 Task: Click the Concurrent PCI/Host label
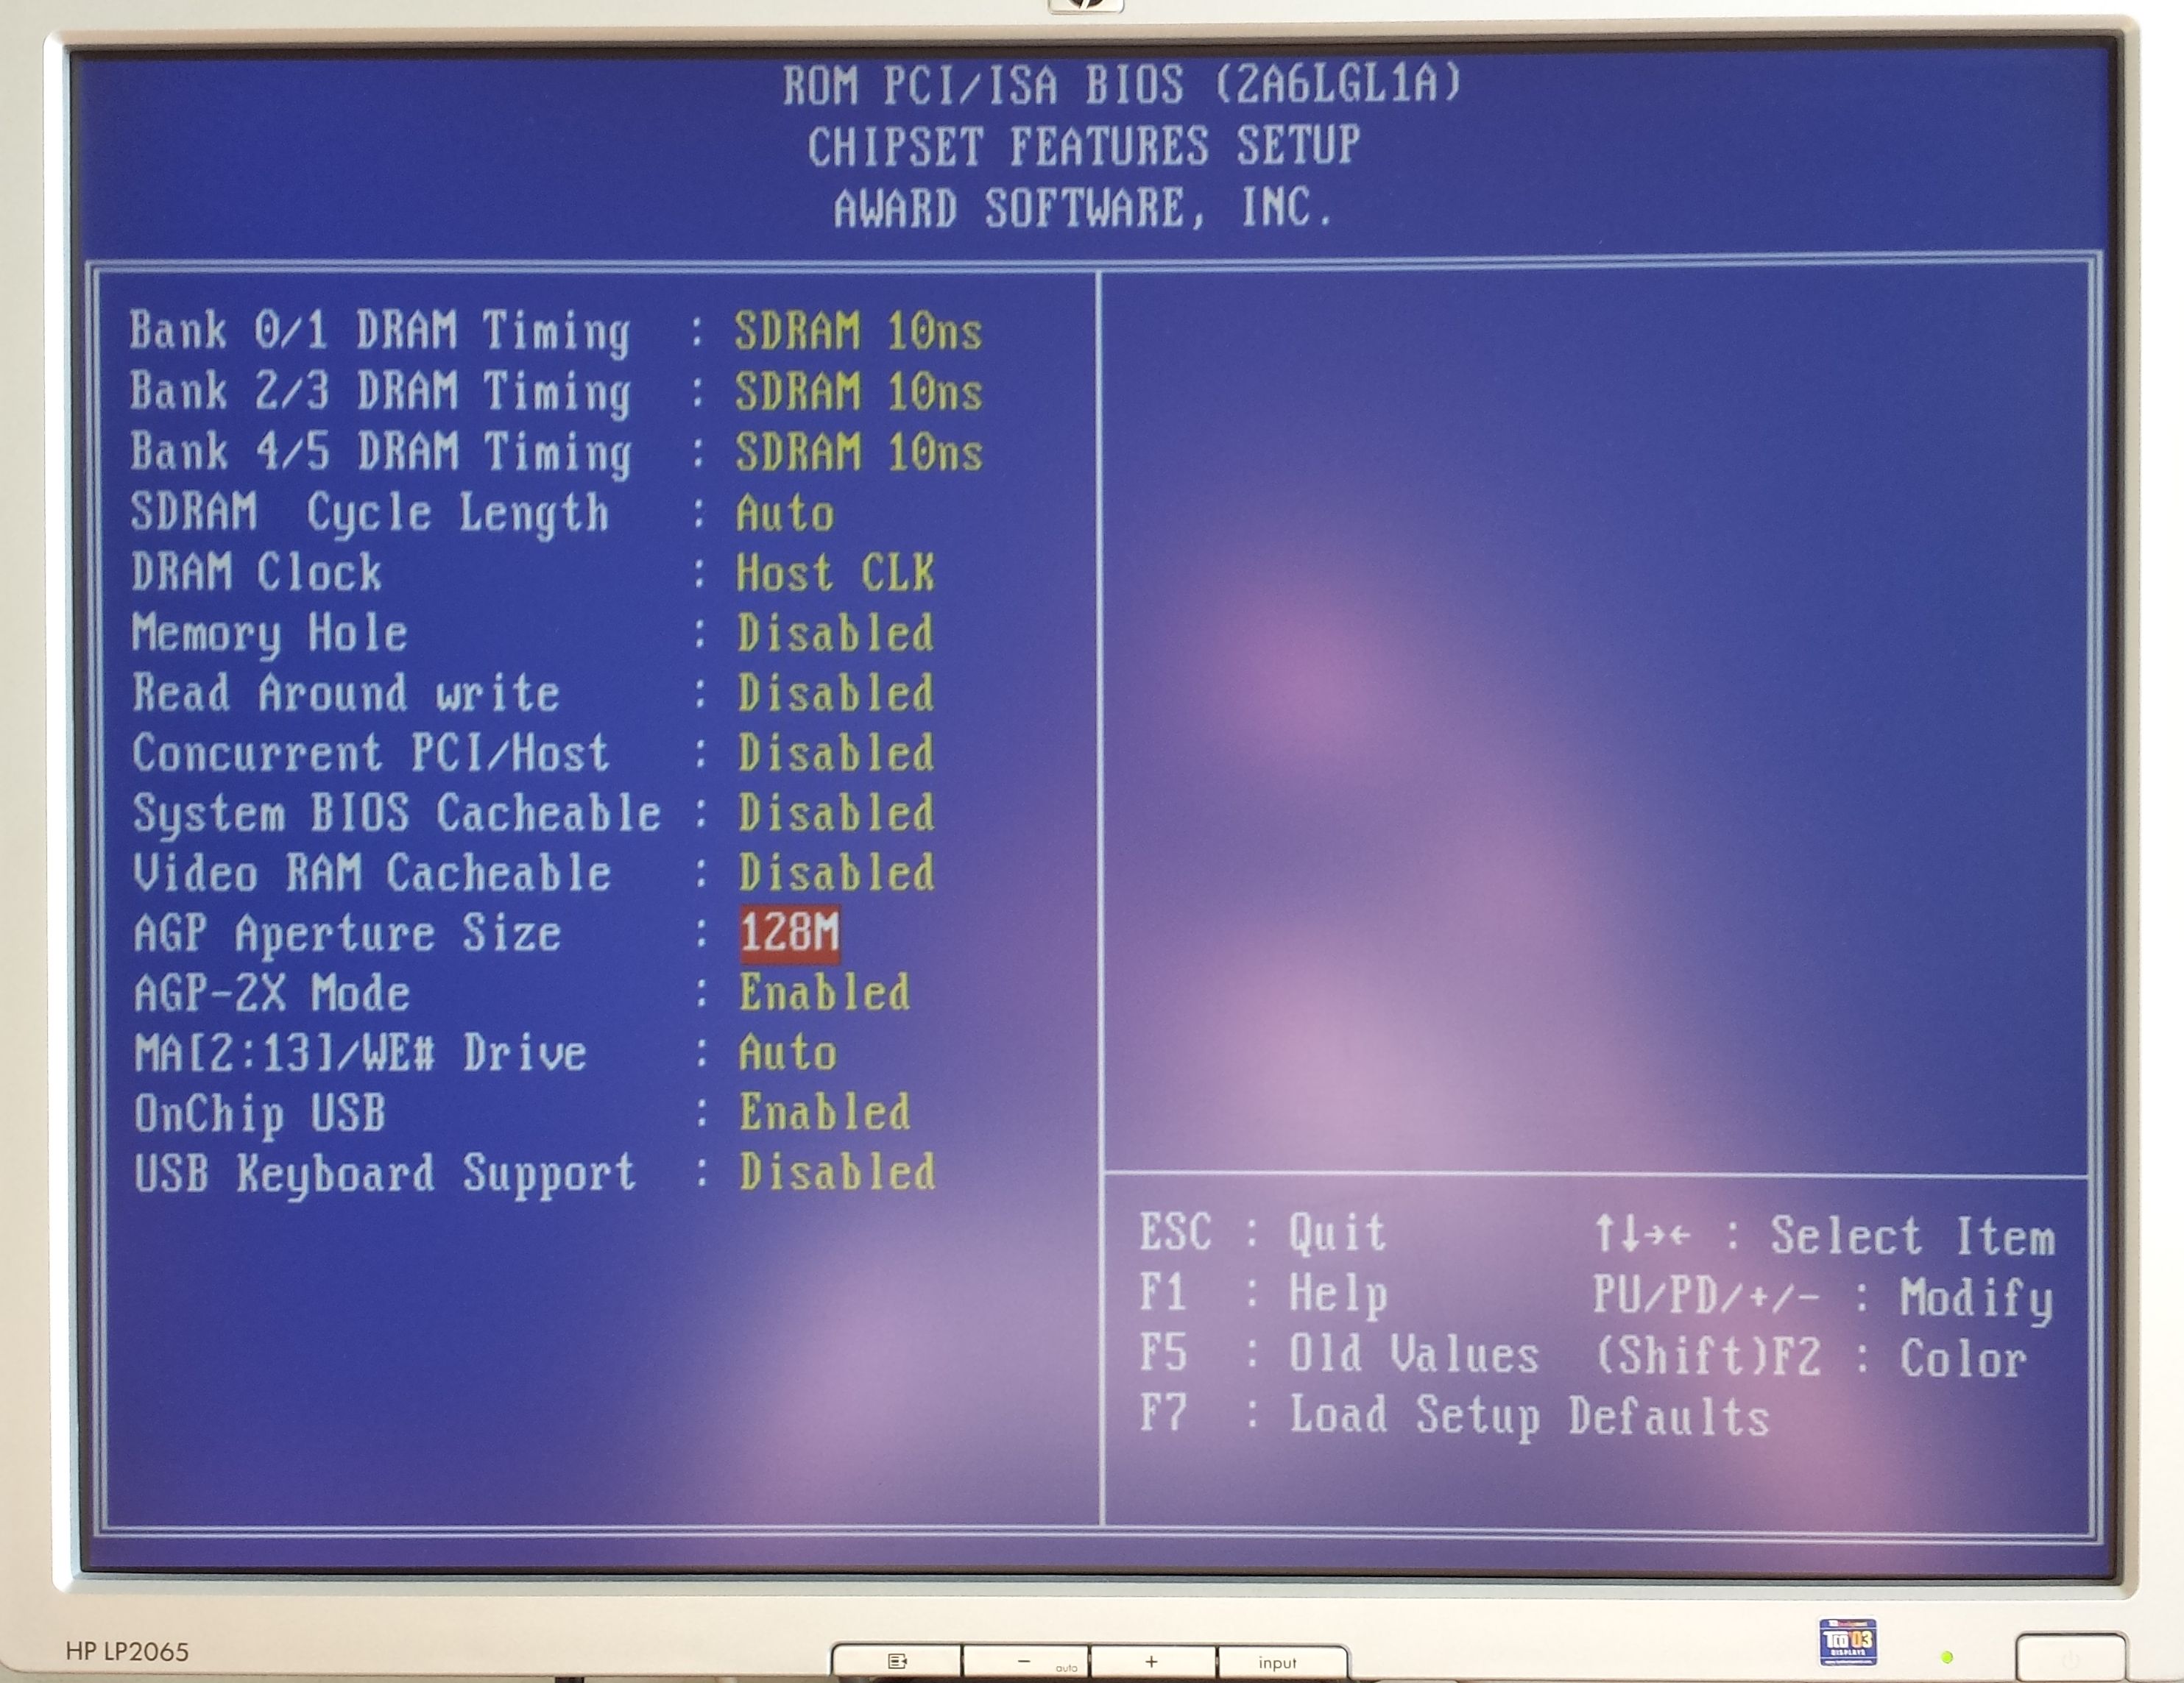coord(371,753)
